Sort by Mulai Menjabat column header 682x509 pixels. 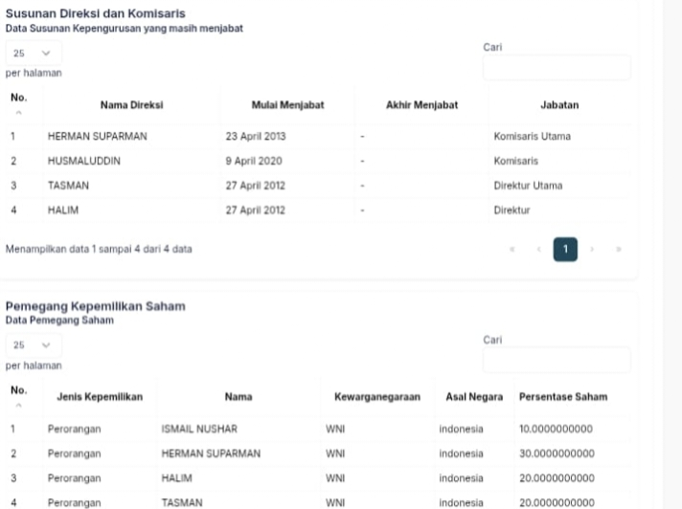tap(286, 104)
